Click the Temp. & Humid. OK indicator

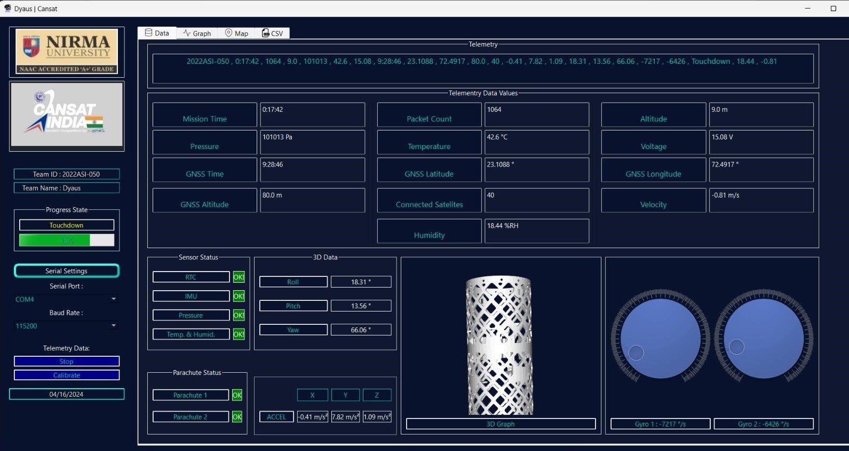pos(239,334)
